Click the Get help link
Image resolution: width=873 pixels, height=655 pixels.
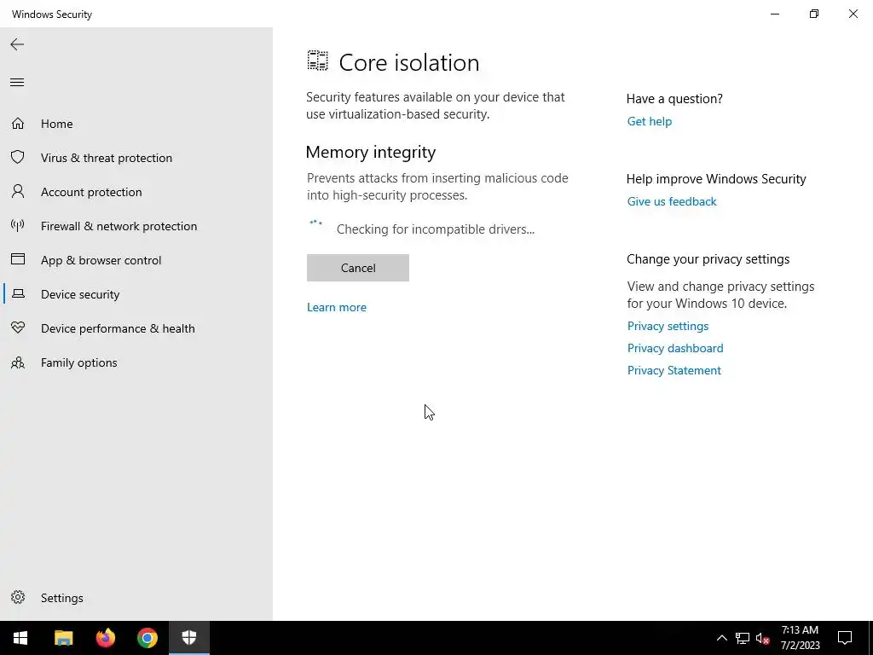649,121
